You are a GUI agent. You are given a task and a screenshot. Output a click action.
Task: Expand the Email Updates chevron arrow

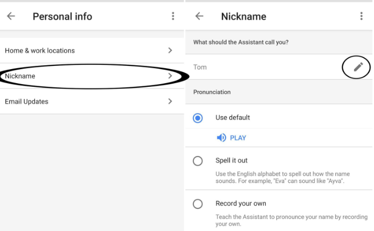pos(170,101)
